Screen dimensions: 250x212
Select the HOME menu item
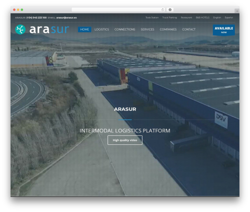(84, 30)
